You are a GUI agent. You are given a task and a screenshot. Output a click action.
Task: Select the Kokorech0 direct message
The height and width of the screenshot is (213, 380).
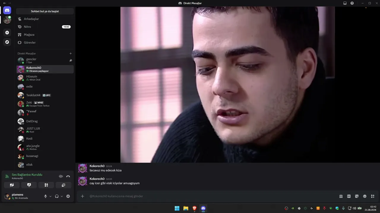click(x=45, y=69)
